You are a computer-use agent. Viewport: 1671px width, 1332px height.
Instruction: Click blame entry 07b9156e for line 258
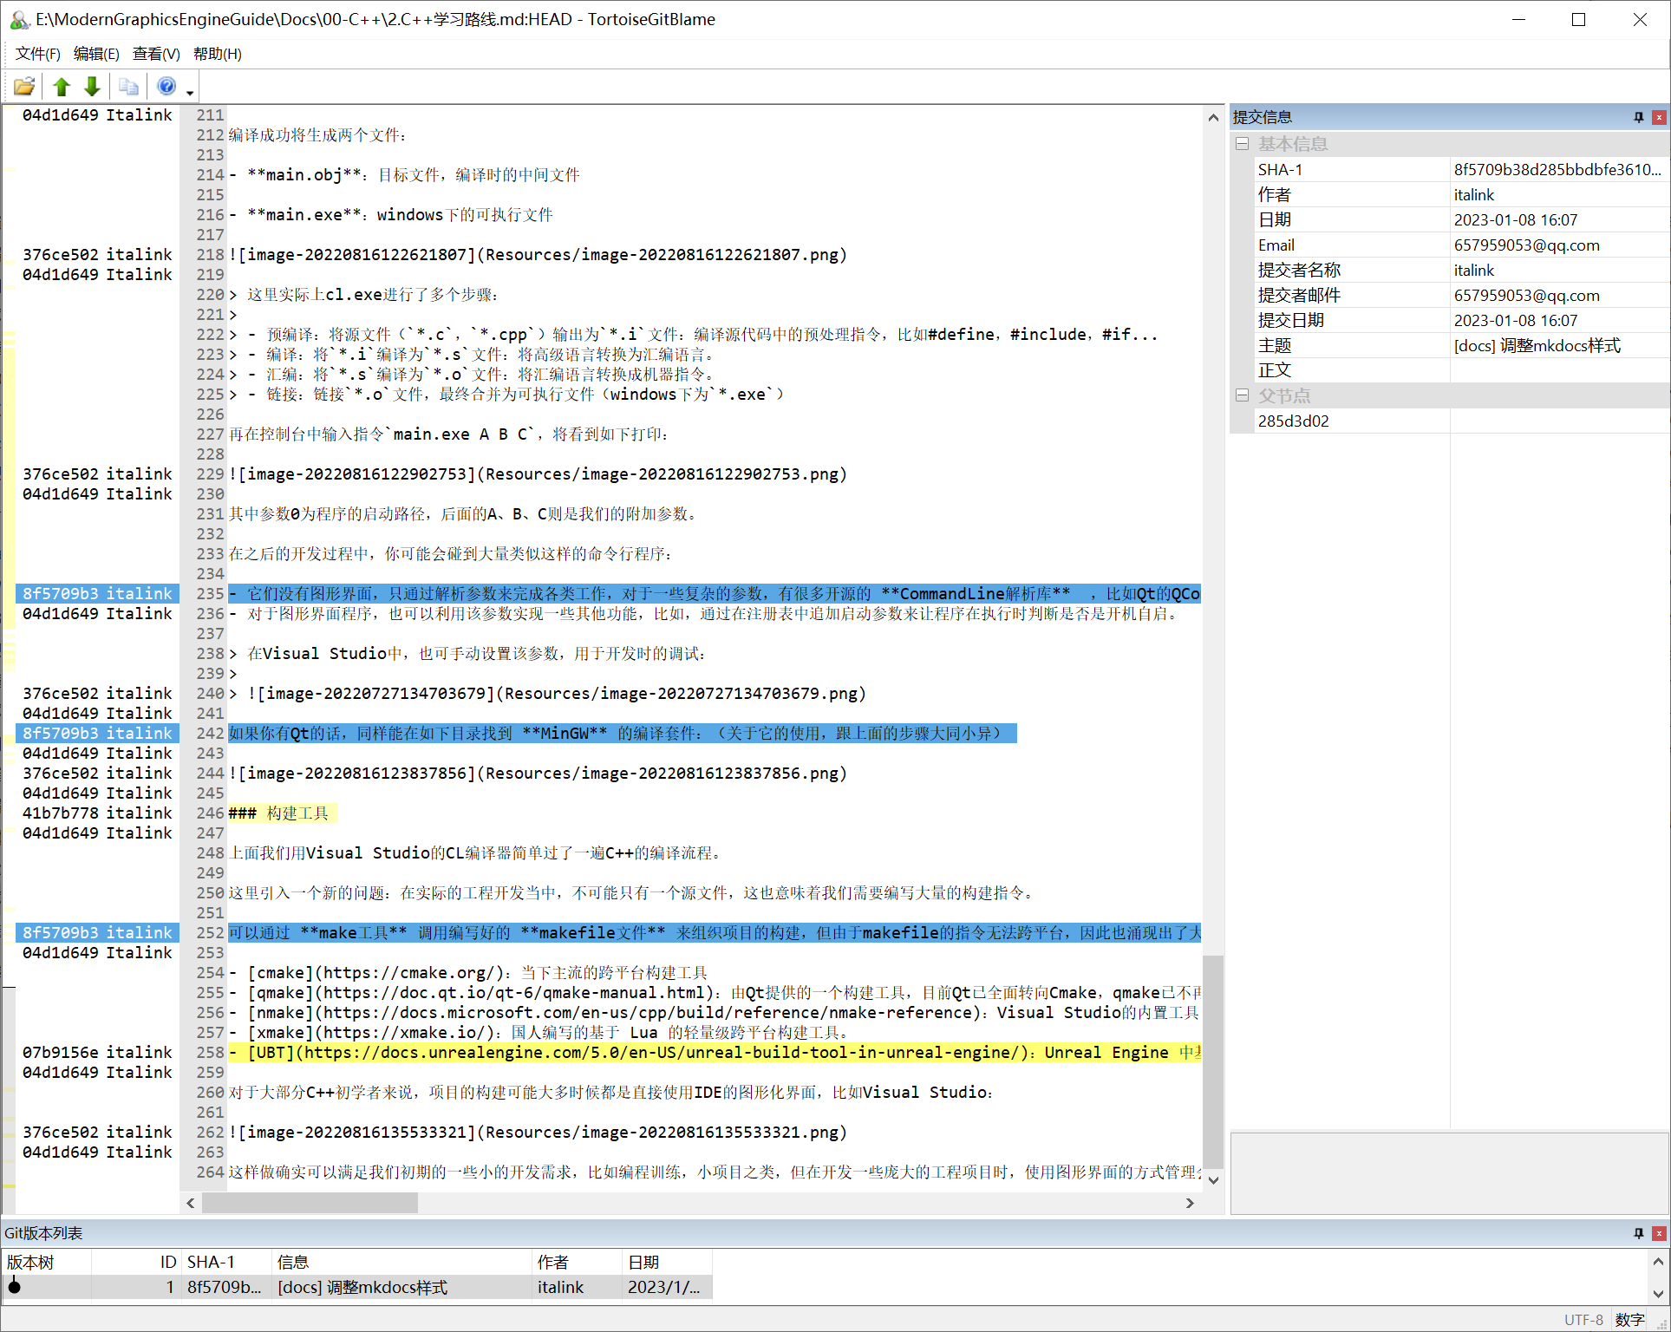(97, 1053)
